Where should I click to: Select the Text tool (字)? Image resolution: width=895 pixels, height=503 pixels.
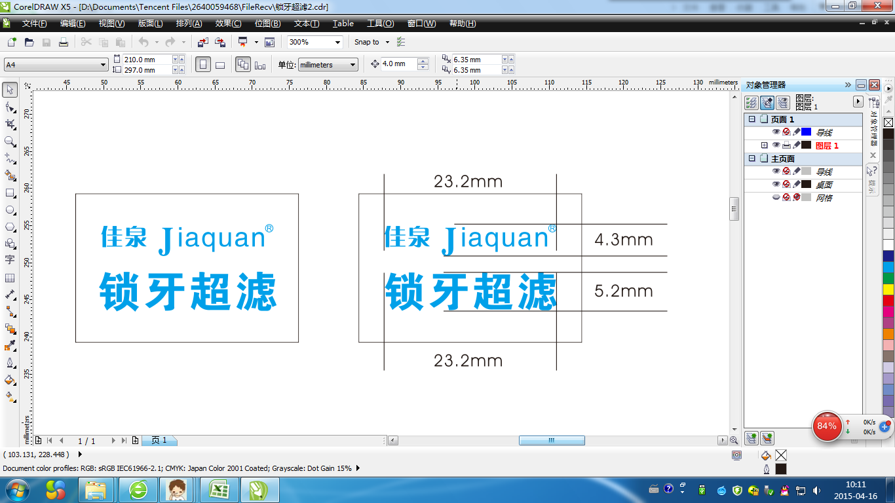coord(10,260)
